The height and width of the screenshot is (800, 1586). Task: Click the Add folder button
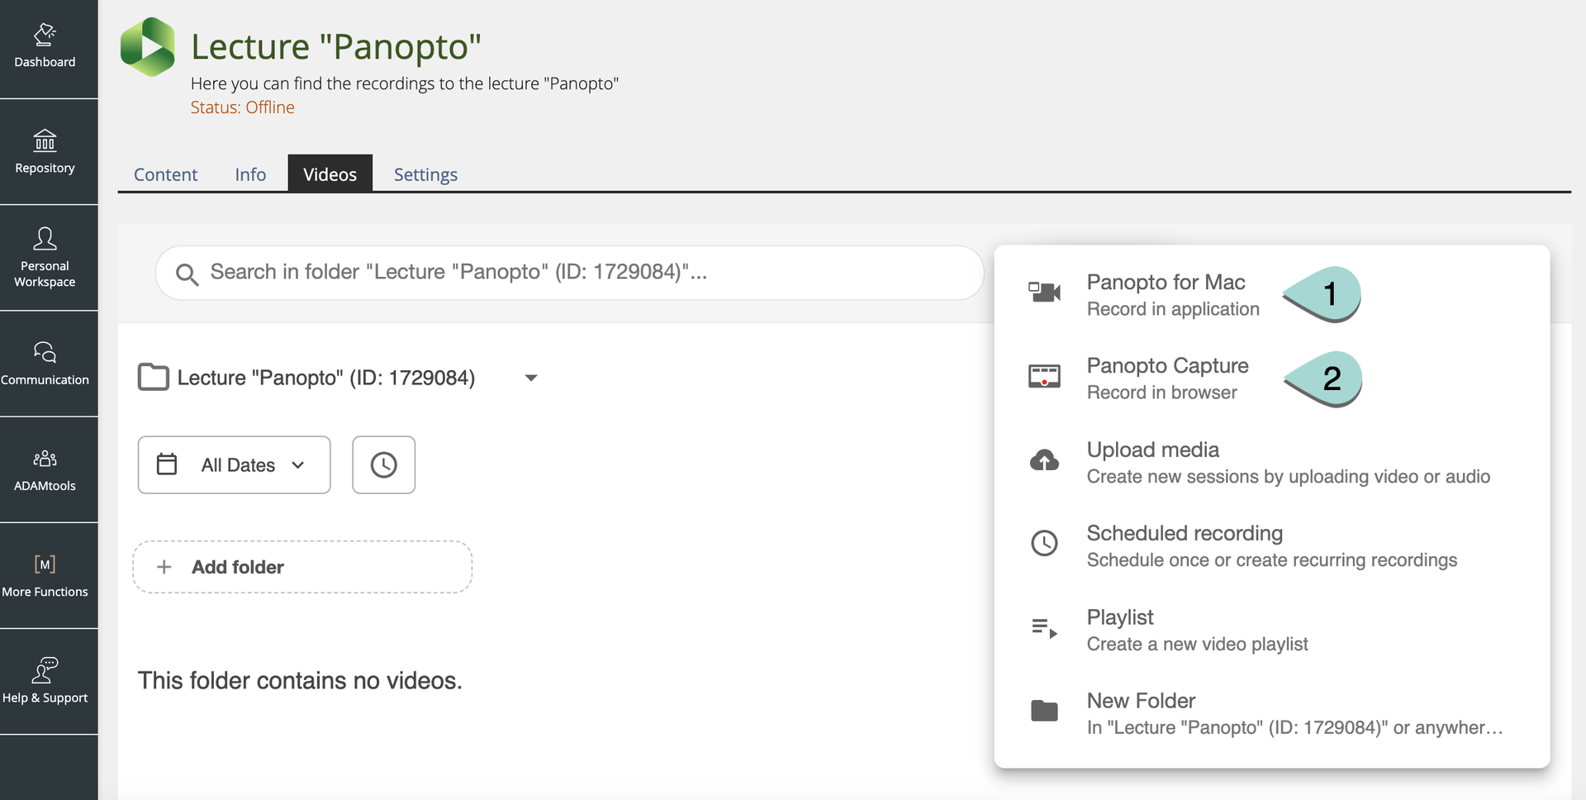[x=302, y=567]
